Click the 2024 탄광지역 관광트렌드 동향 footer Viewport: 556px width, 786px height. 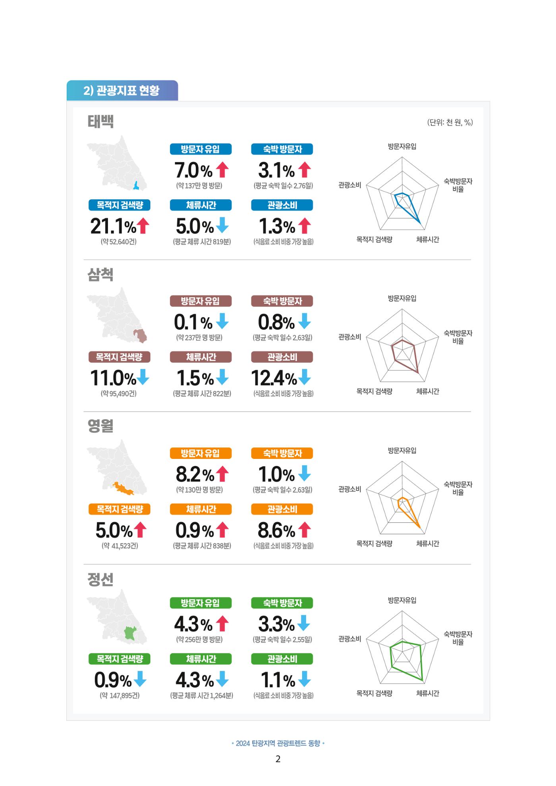tap(278, 743)
